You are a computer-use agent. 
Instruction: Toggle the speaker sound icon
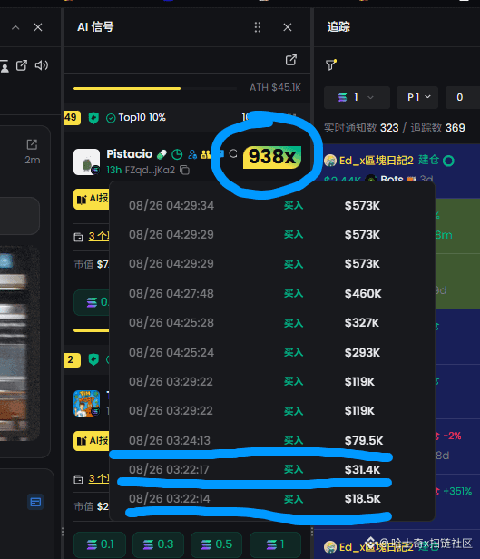pos(42,65)
